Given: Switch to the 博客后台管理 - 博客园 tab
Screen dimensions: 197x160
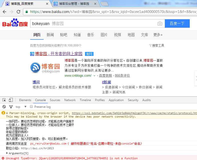Looking at the screenshot, I should tap(75, 4).
